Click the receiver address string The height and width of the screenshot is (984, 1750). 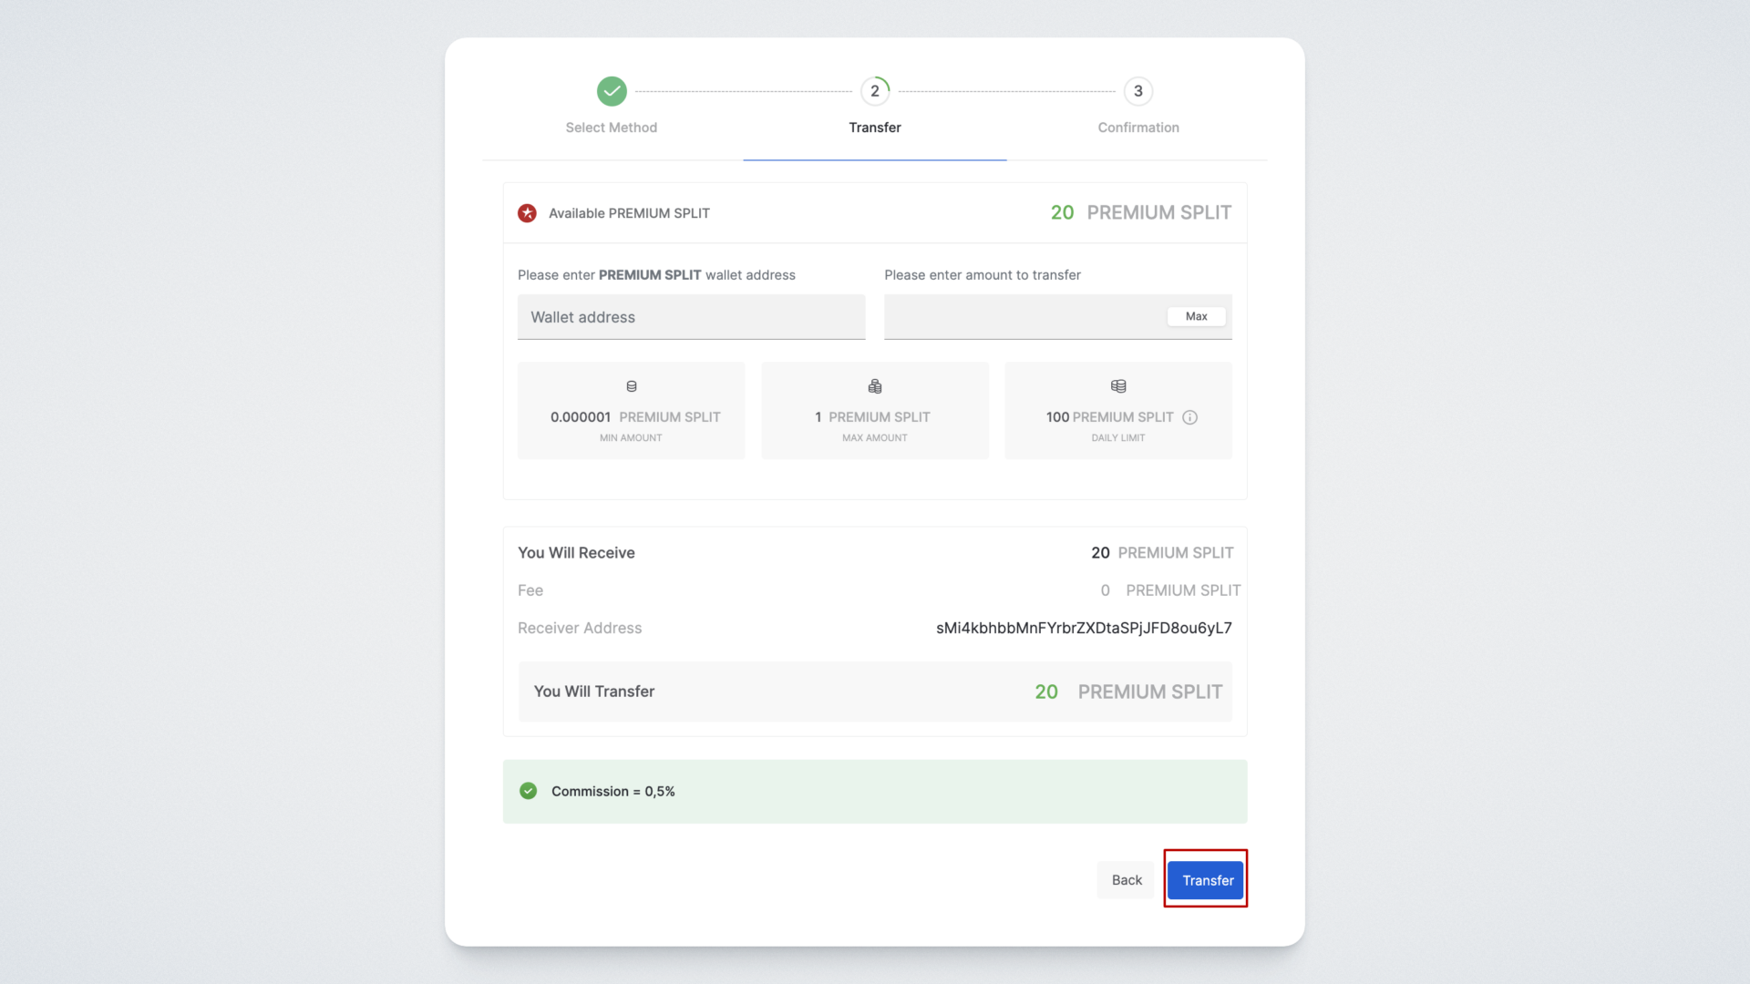coord(1083,628)
